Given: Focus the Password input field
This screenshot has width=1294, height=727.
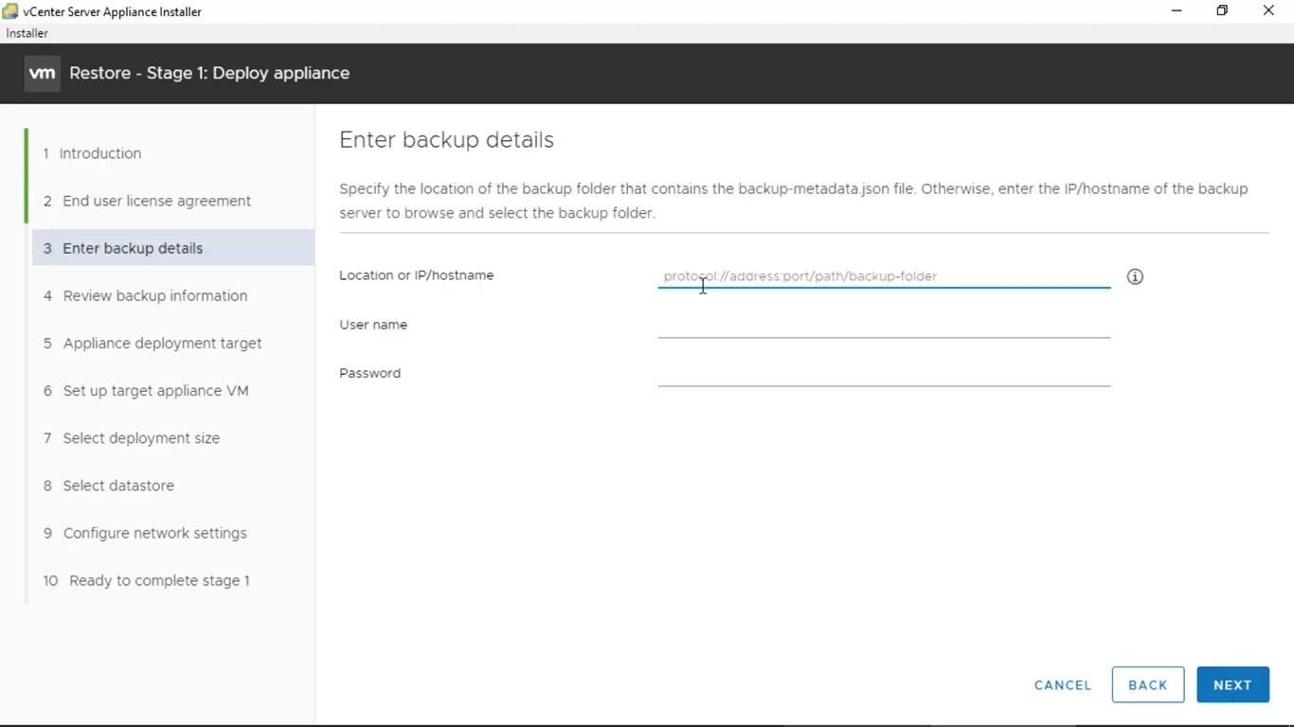Looking at the screenshot, I should click(884, 374).
